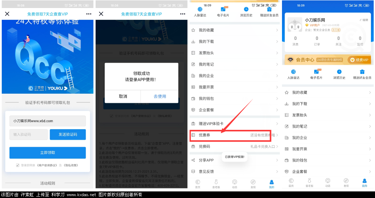
Task: Open the 《用户使用协议》 link under 立即领取
Action: (x=48, y=165)
